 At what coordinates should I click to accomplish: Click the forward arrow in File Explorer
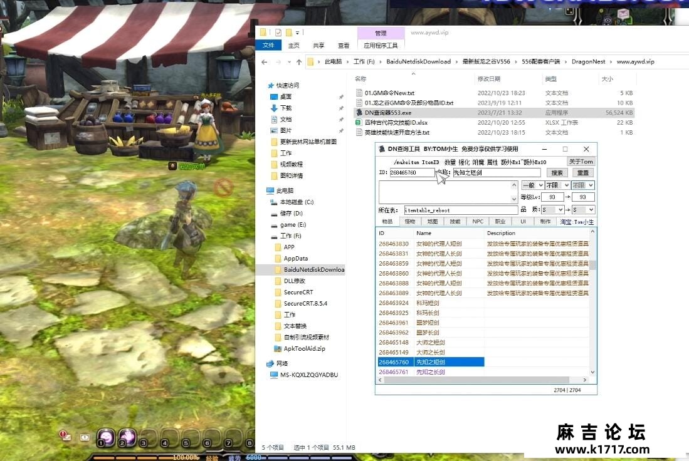[x=278, y=62]
